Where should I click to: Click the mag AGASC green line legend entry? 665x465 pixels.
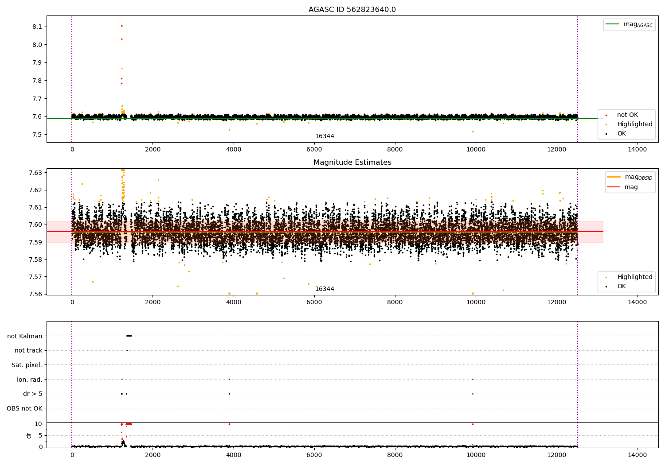point(629,24)
